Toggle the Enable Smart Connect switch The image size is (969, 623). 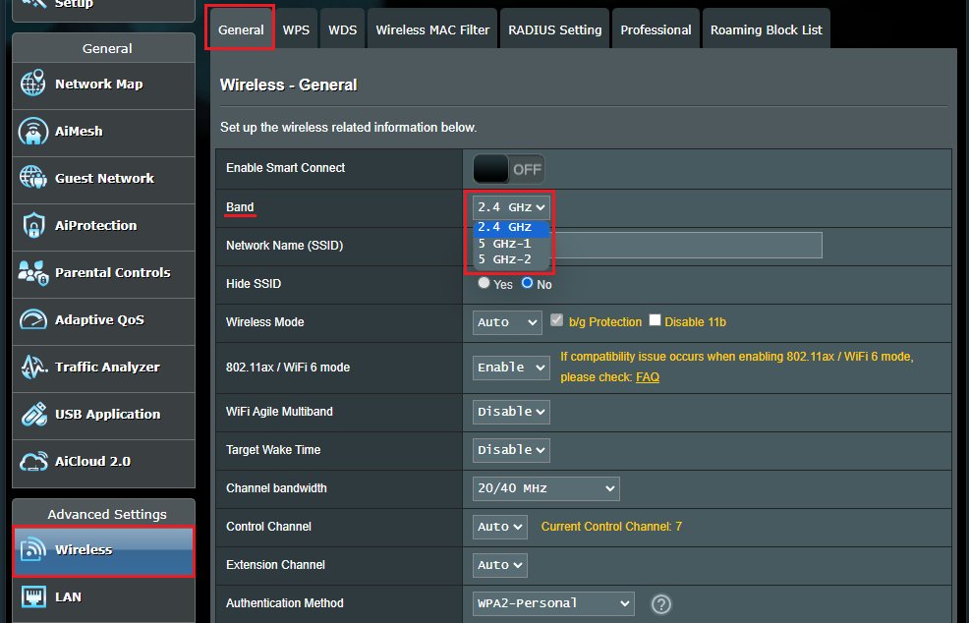(x=509, y=169)
